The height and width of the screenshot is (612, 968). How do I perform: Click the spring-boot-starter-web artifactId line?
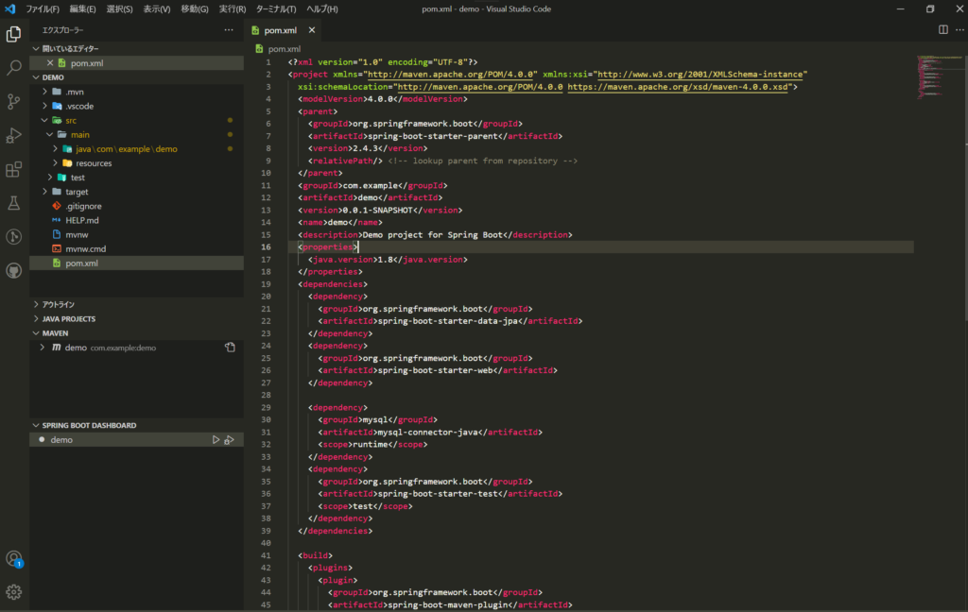tap(438, 371)
